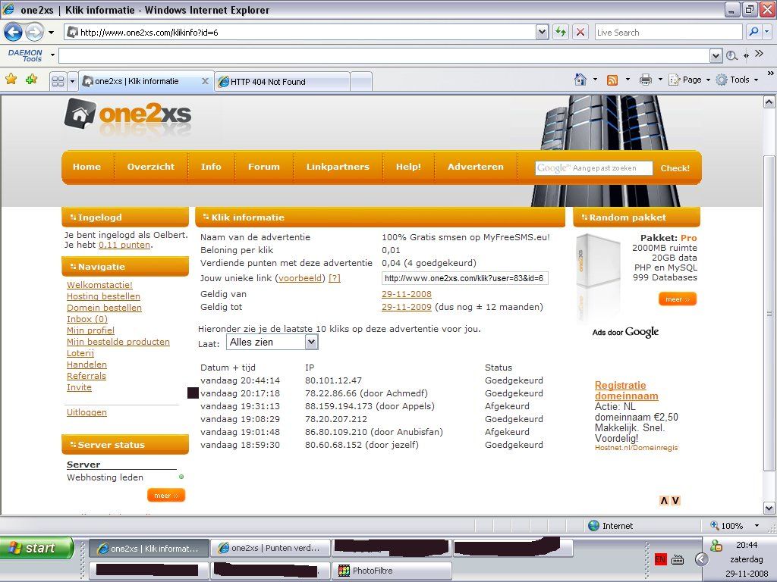Click the page scrollbar up arrow

point(769,102)
